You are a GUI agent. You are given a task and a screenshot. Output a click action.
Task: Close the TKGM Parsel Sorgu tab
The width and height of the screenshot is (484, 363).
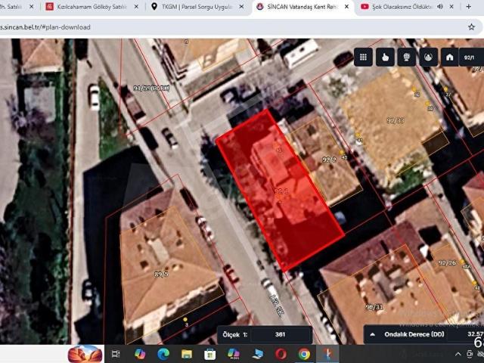click(x=242, y=7)
